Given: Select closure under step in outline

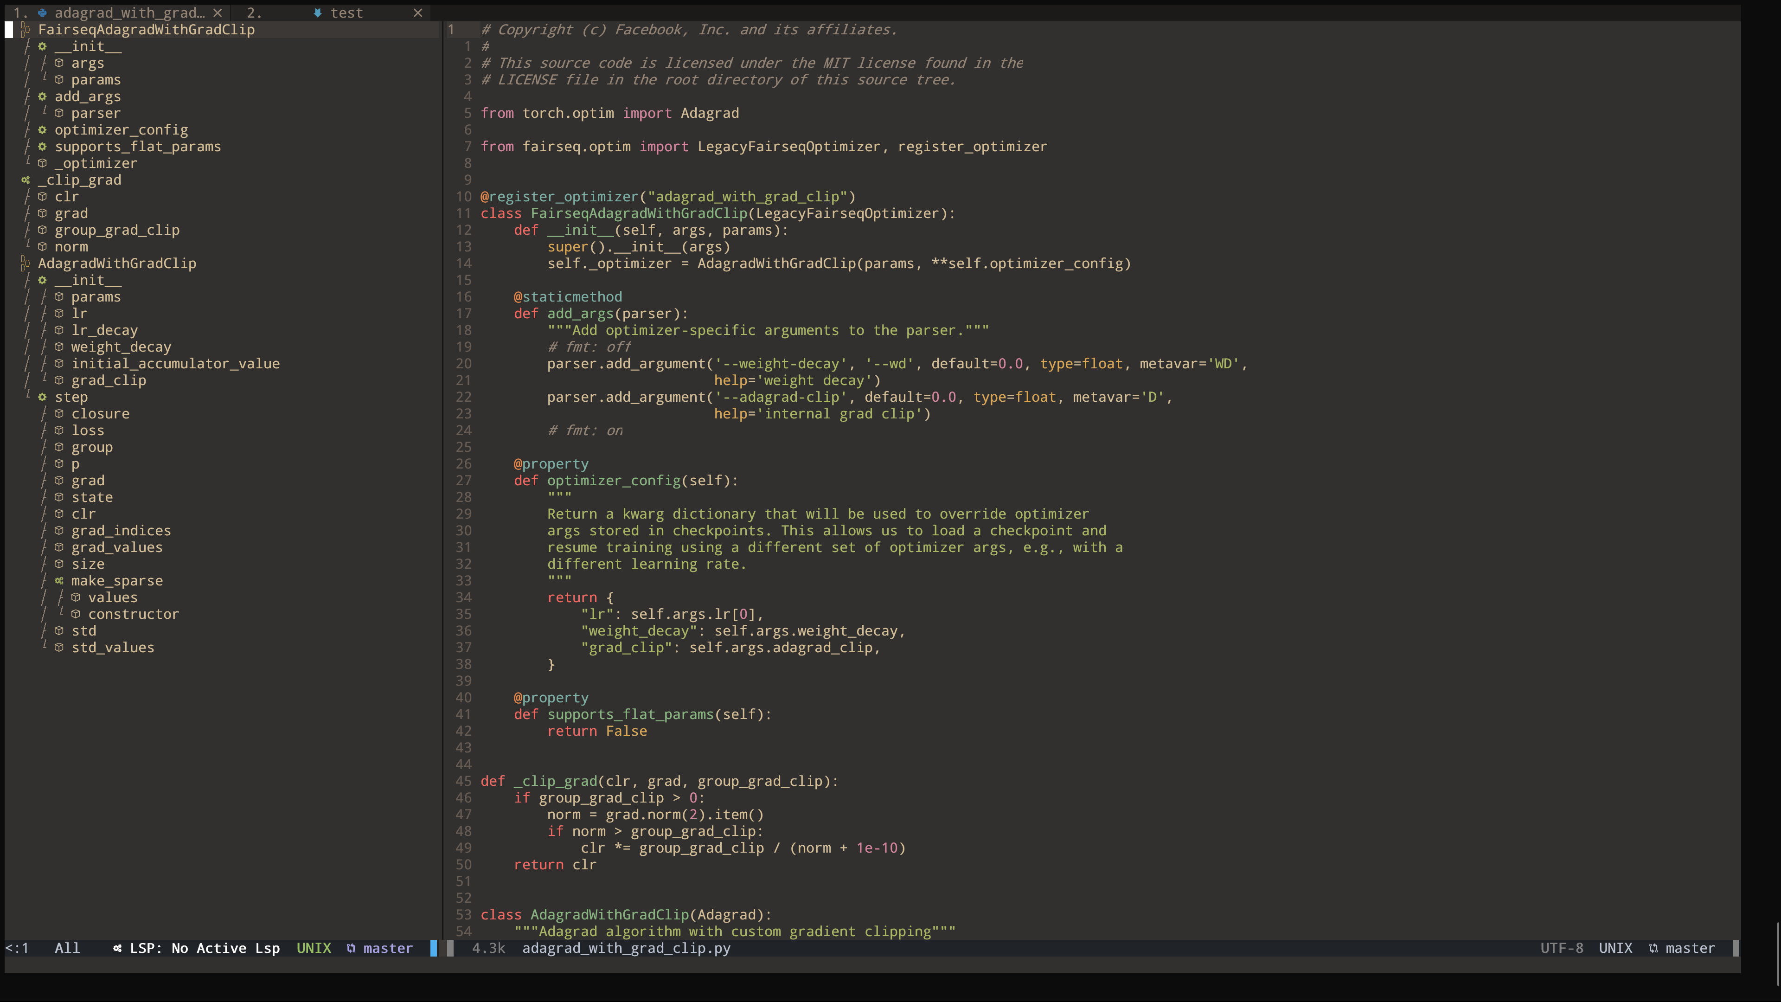Looking at the screenshot, I should pos(100,414).
